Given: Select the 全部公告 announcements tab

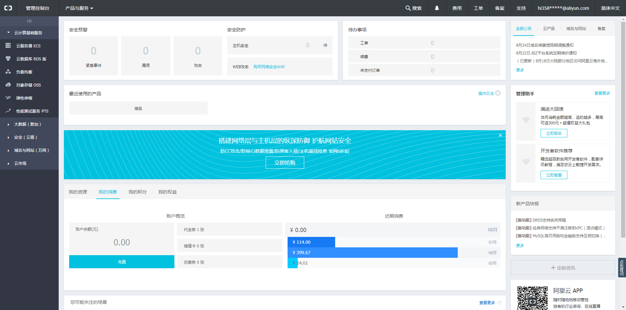Looking at the screenshot, I should click(524, 29).
